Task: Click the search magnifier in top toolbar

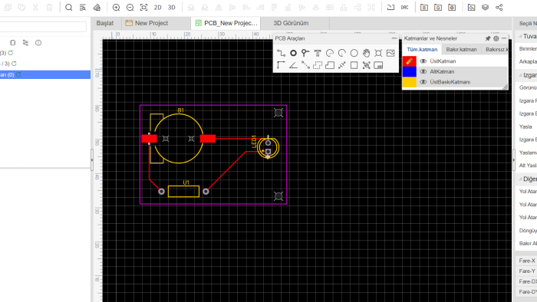Action: [x=68, y=7]
